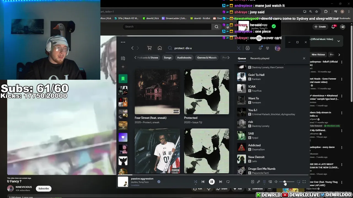Switch to the Queue tab
353x198 pixels.
click(x=242, y=58)
